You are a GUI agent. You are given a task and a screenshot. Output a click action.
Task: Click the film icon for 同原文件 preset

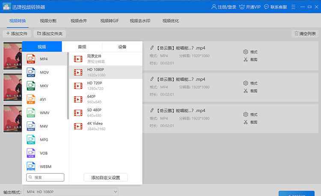[x=78, y=59]
